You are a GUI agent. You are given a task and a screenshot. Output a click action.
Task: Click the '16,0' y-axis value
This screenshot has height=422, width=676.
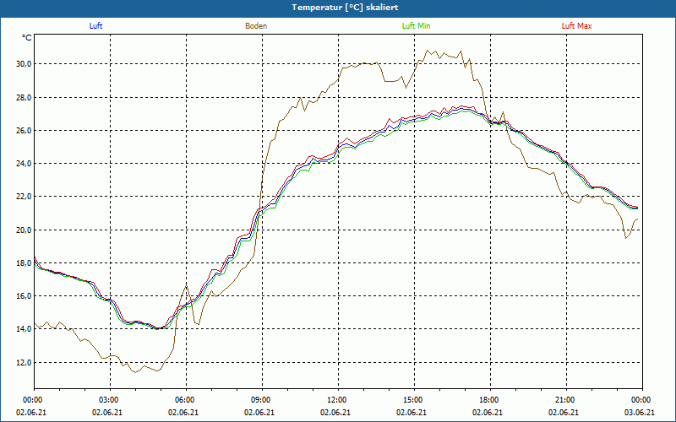[24, 296]
